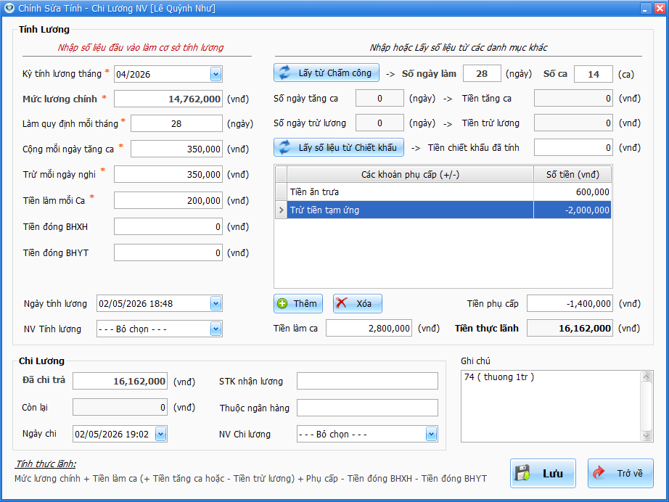Add an allowance row with the Thêm button
Viewport: 669px width, 502px height.
[297, 304]
